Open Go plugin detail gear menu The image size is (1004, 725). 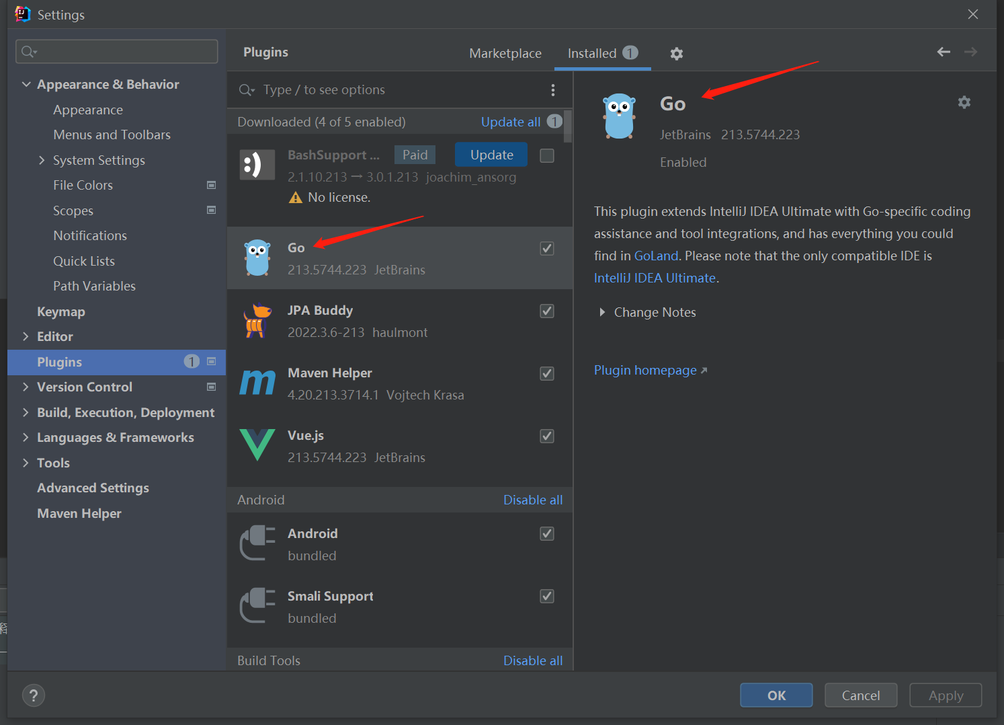click(964, 102)
